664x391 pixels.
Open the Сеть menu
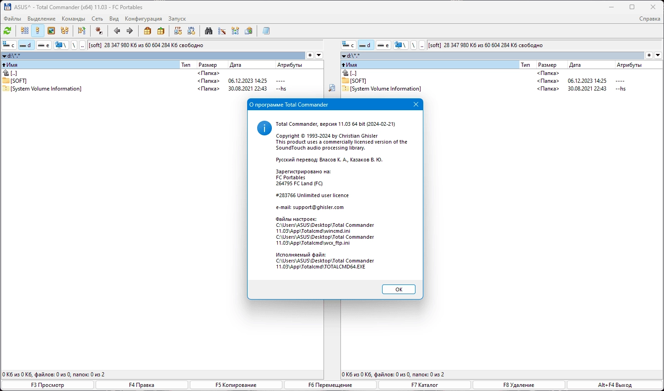97,19
